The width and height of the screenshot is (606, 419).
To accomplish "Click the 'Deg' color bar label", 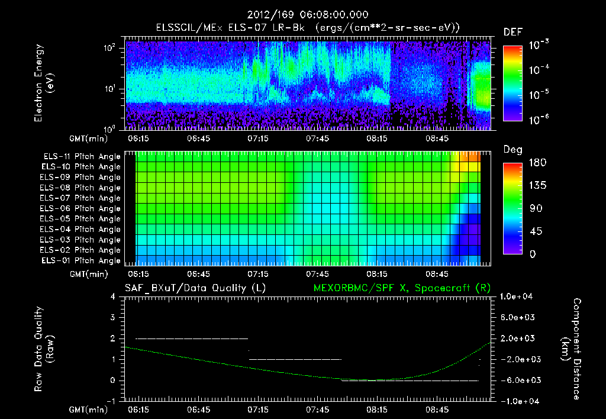I will pos(512,150).
